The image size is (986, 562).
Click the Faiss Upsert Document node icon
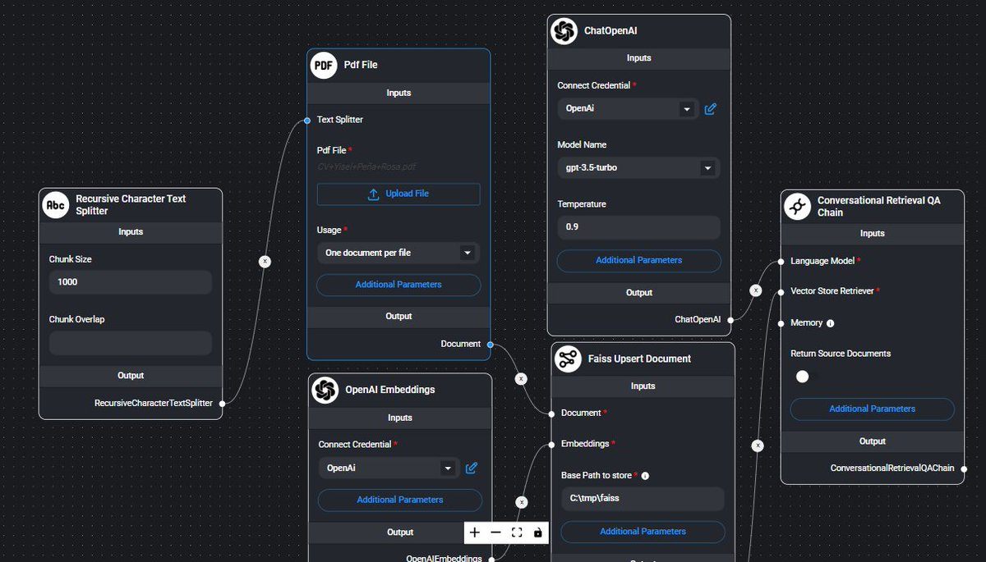point(568,359)
